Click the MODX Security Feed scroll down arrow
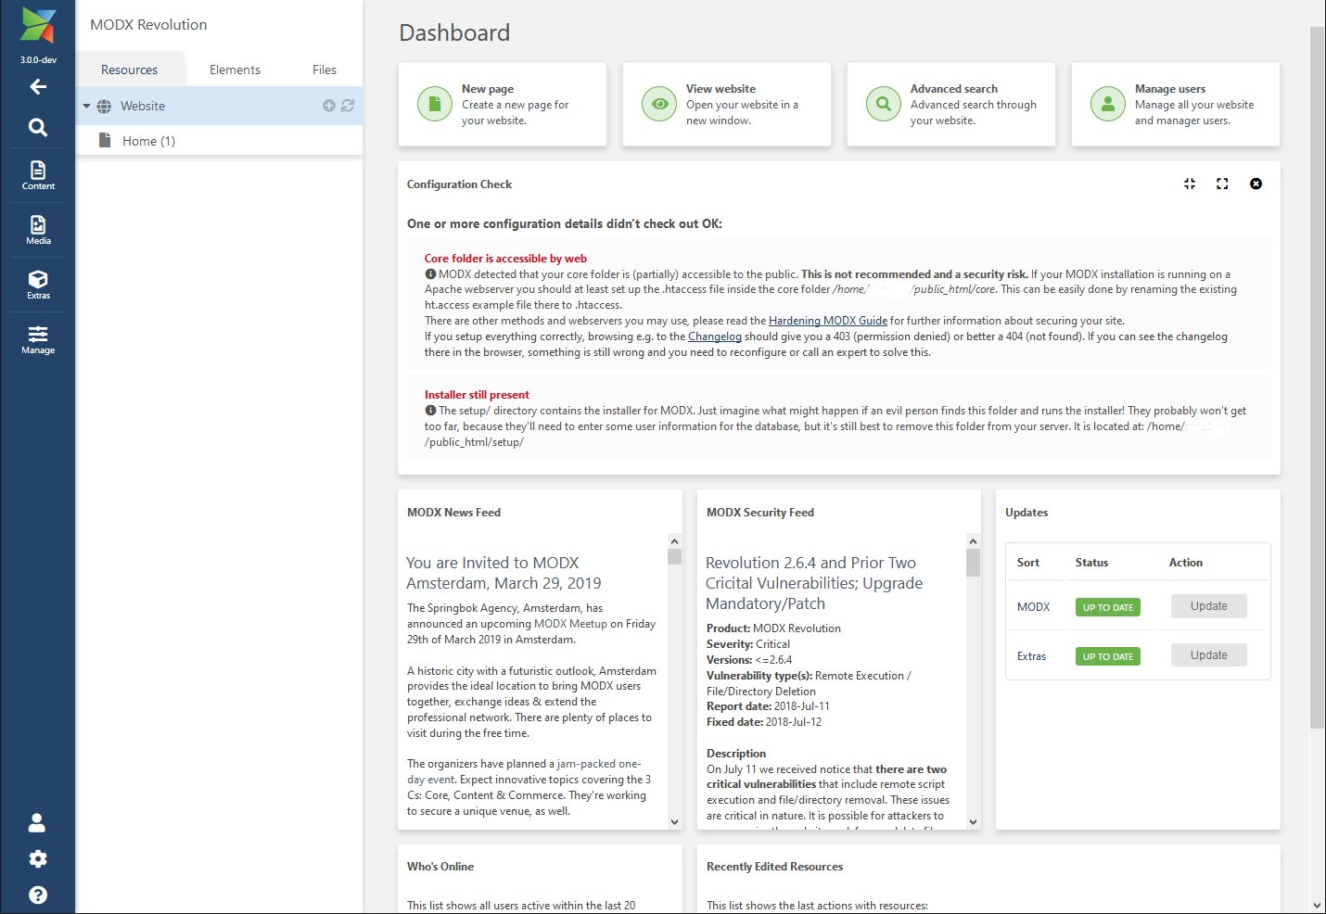This screenshot has width=1326, height=914. click(973, 821)
